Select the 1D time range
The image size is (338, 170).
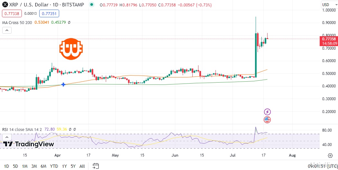click(6, 166)
